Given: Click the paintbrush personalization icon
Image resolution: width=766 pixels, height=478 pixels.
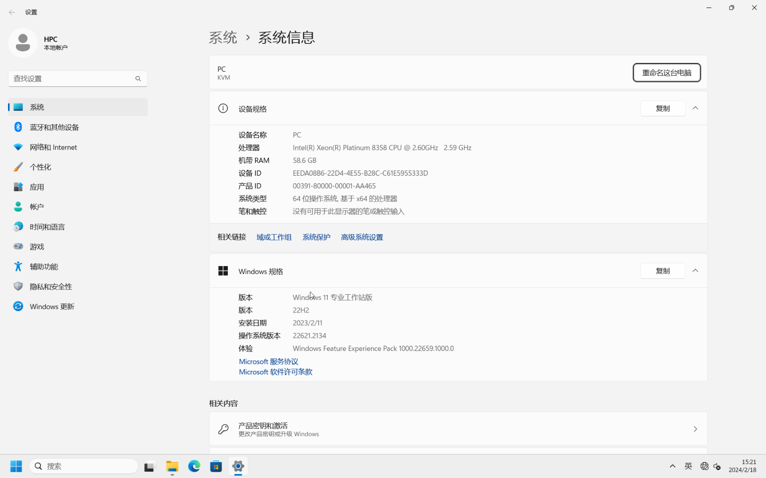Looking at the screenshot, I should pos(18,167).
